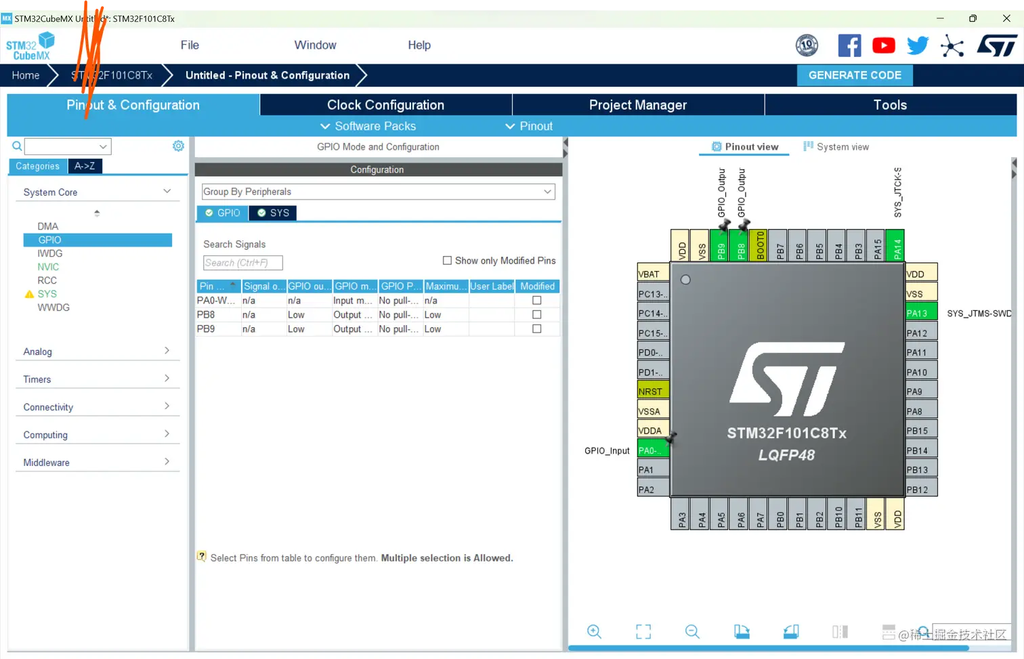
Task: Open the categories settings gear icon
Action: tap(178, 146)
